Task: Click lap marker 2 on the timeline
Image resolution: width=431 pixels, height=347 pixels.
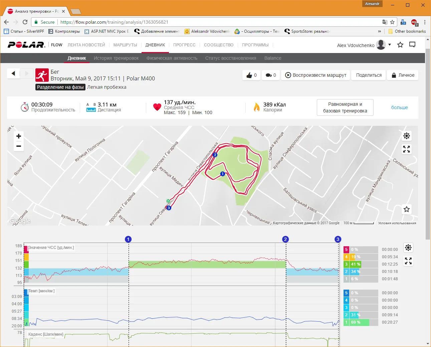Action: click(x=285, y=239)
